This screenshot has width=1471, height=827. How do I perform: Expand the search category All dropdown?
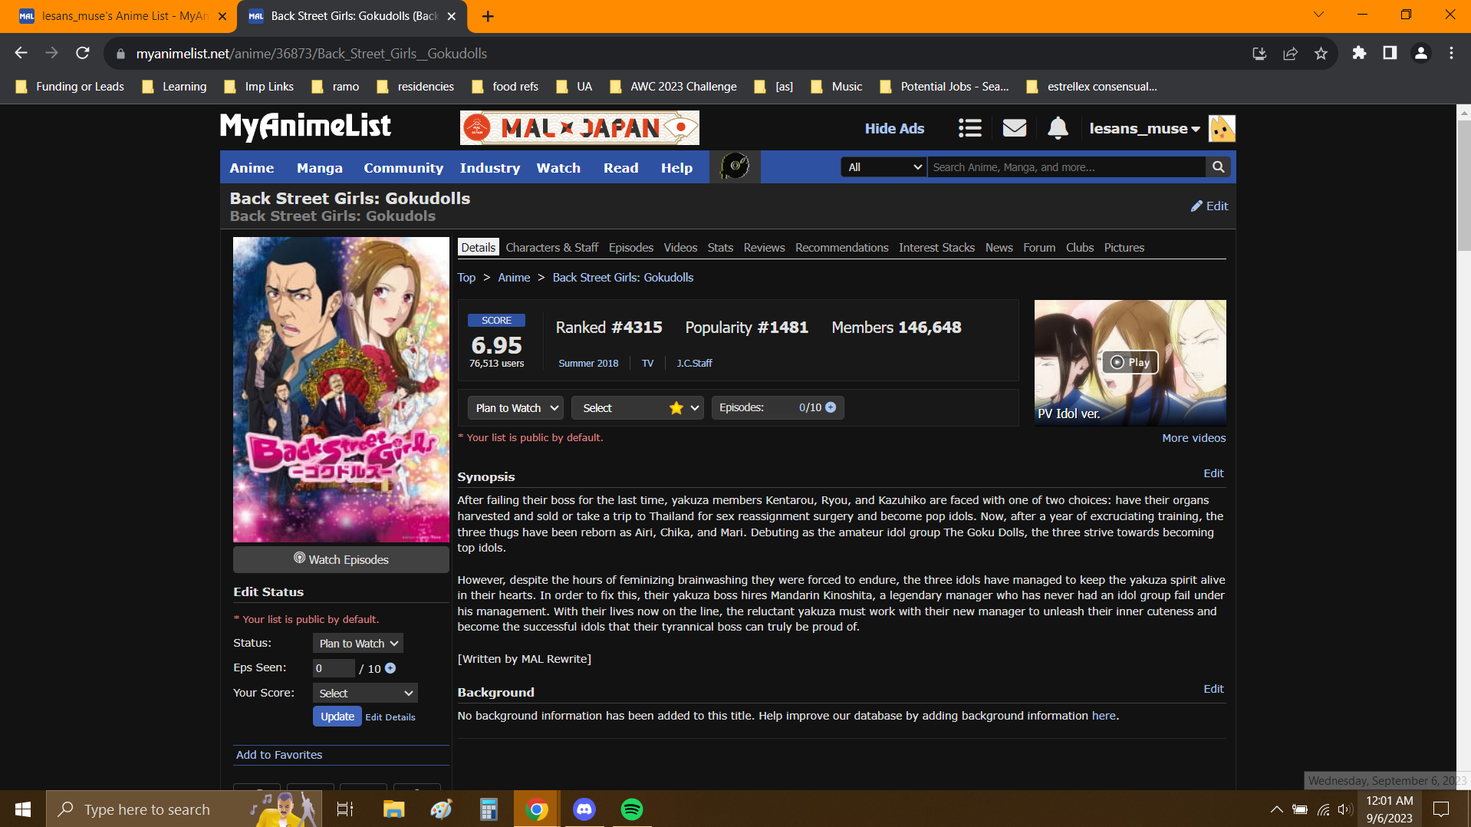coord(884,167)
